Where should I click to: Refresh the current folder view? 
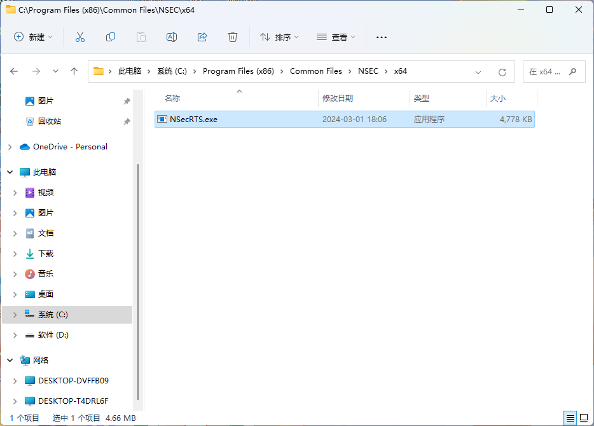[x=502, y=72]
